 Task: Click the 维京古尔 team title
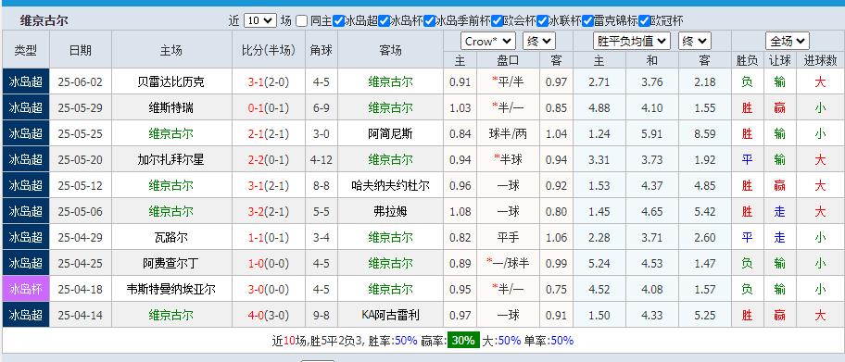point(44,21)
